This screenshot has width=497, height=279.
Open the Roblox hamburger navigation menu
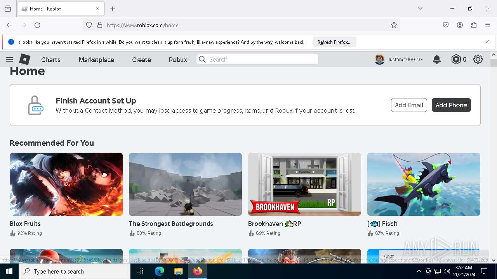10,59
